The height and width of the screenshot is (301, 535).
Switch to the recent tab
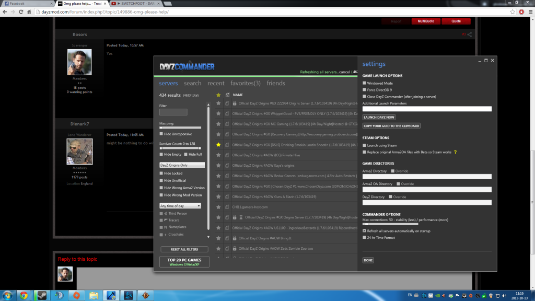click(216, 83)
